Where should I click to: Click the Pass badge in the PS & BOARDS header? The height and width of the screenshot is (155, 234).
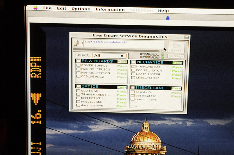pos(122,62)
